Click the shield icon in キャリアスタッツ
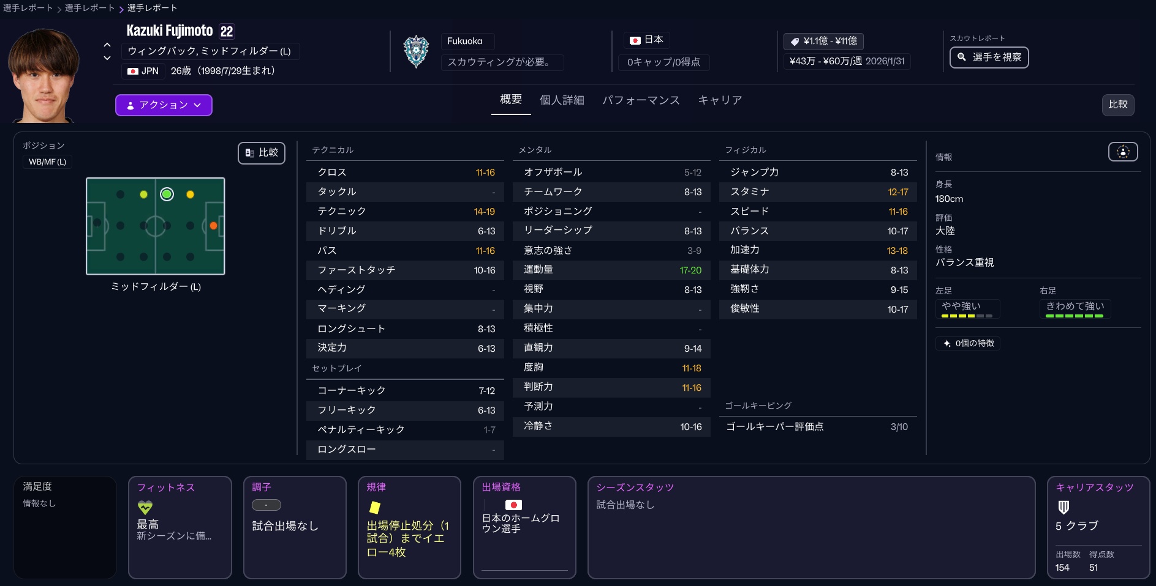 [1063, 507]
